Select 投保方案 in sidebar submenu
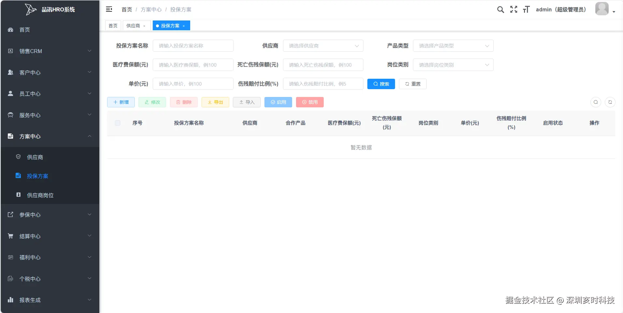623x313 pixels. 50,176
